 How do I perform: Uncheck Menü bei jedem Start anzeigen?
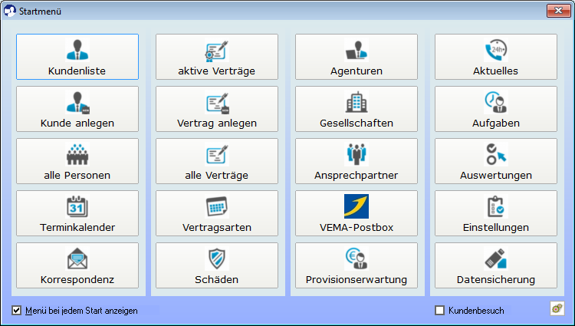[x=17, y=311]
